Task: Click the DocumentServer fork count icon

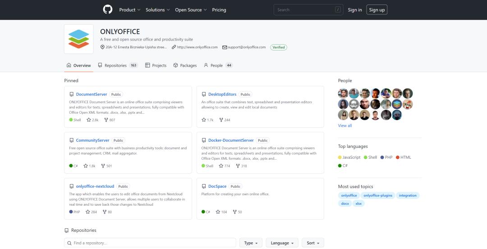Action: [106, 120]
